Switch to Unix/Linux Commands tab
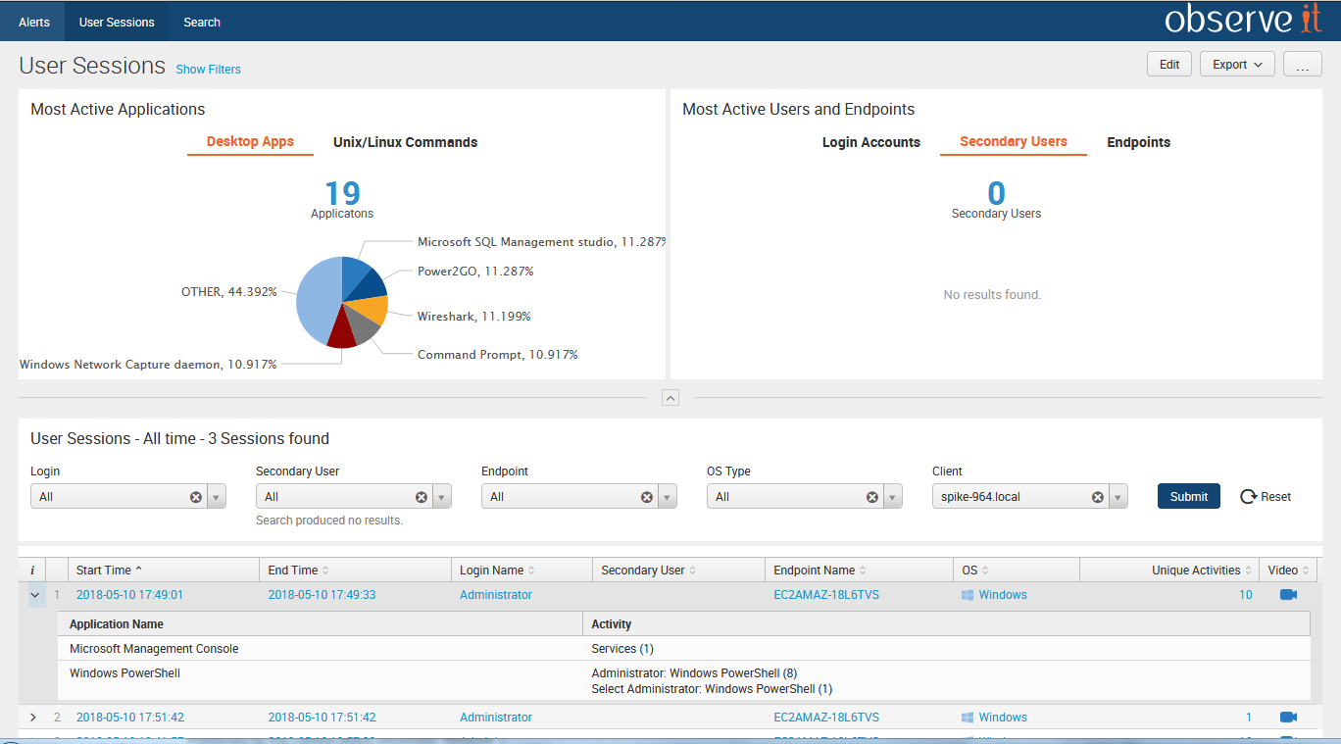This screenshot has width=1341, height=744. point(405,142)
